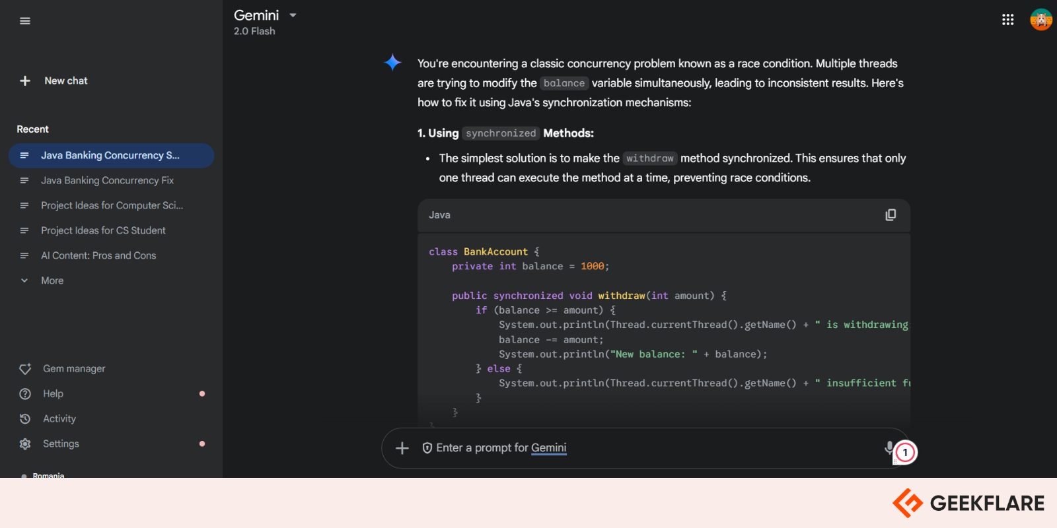1057x528 pixels.
Task: Open the Google apps grid
Action: click(1007, 20)
